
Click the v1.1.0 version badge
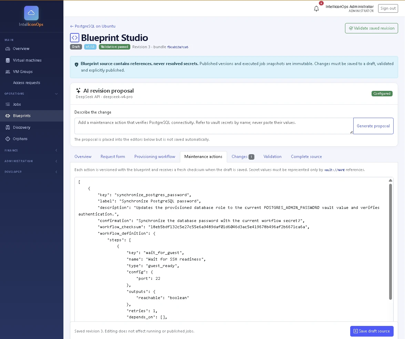90,47
